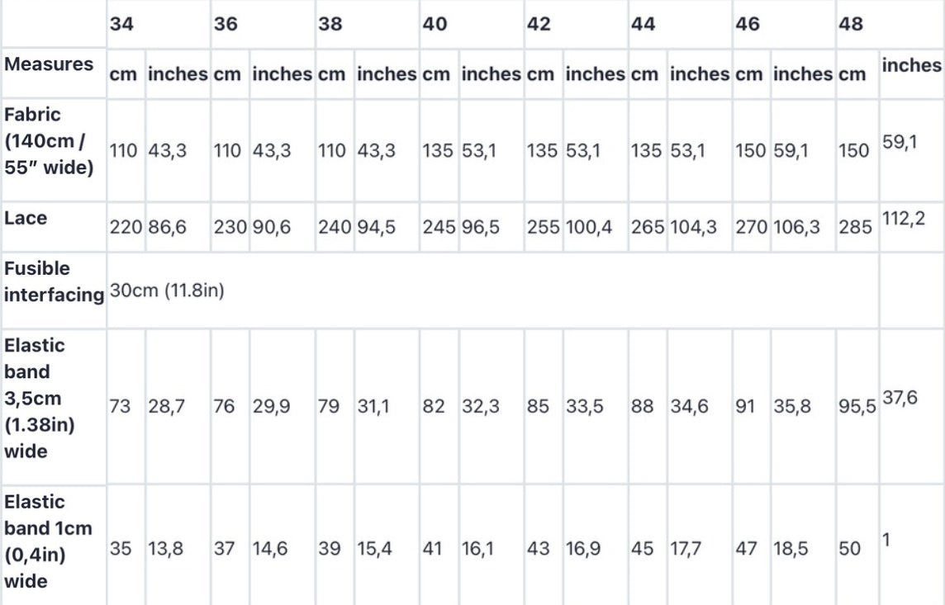
Task: Click the 100,4 lace inches cell
Action: pos(588,227)
